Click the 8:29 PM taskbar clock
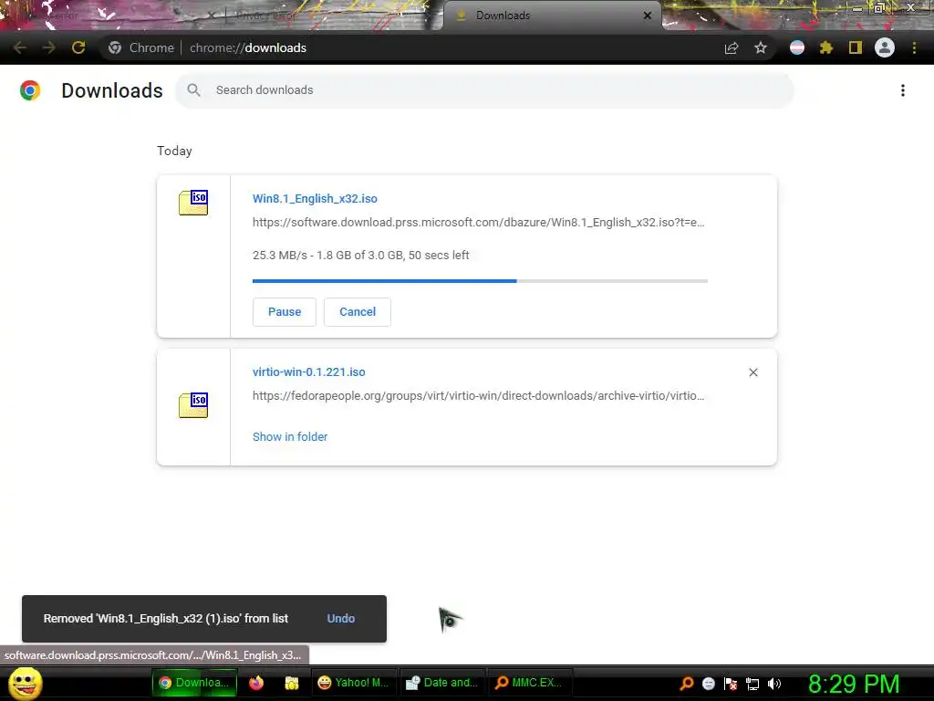The width and height of the screenshot is (934, 701). pos(854,684)
